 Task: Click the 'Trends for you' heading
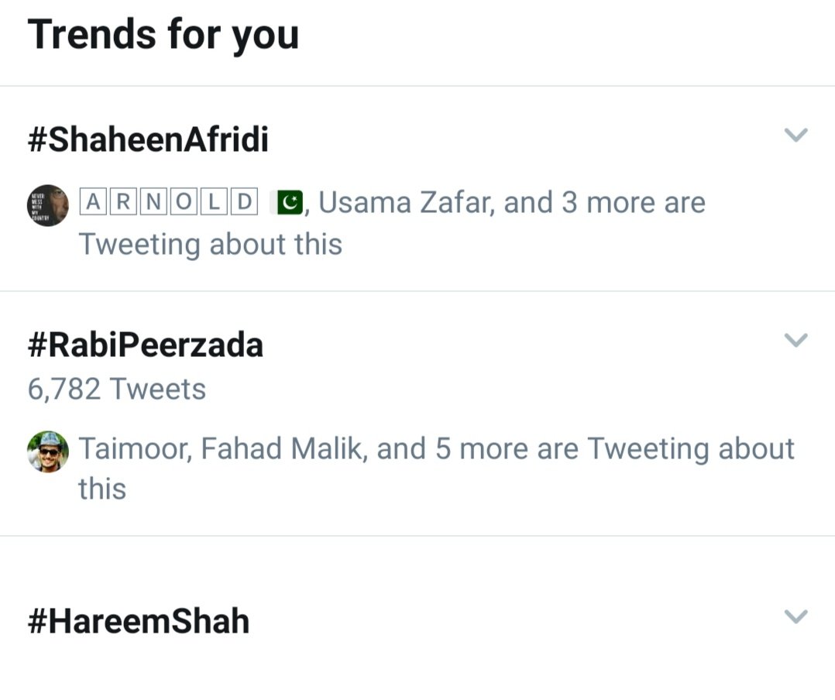[x=163, y=36]
